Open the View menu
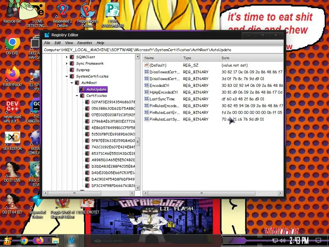 [x=69, y=43]
